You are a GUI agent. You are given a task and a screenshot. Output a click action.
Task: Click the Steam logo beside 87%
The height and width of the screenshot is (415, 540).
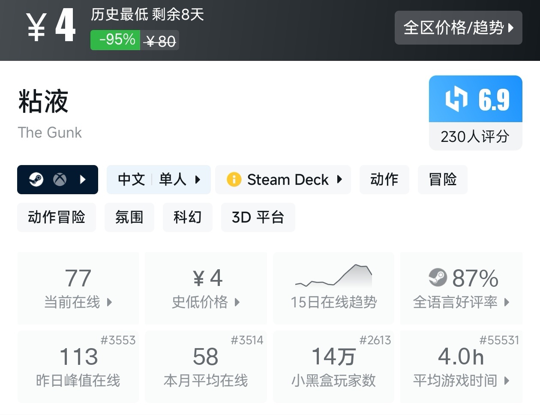click(438, 278)
